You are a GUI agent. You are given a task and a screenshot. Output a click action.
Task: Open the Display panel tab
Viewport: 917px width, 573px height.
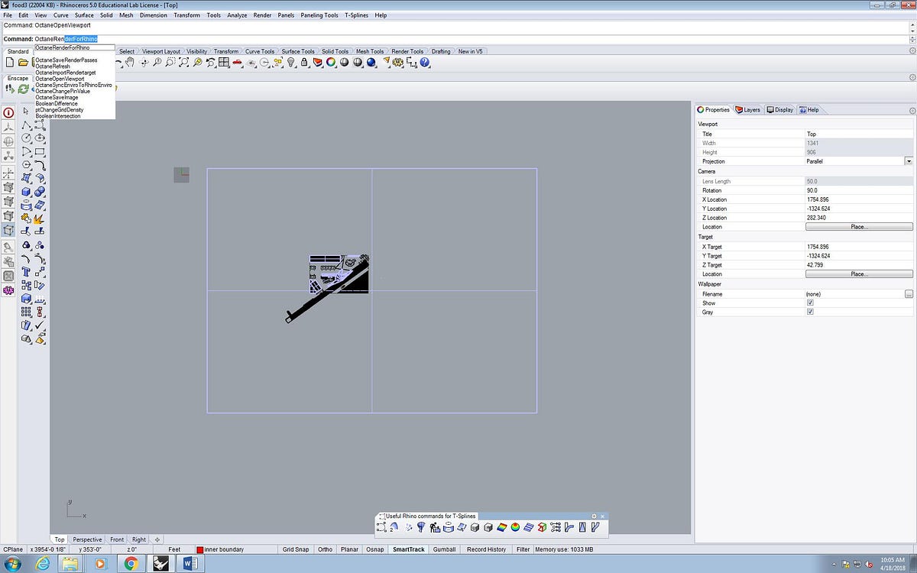pyautogui.click(x=780, y=110)
